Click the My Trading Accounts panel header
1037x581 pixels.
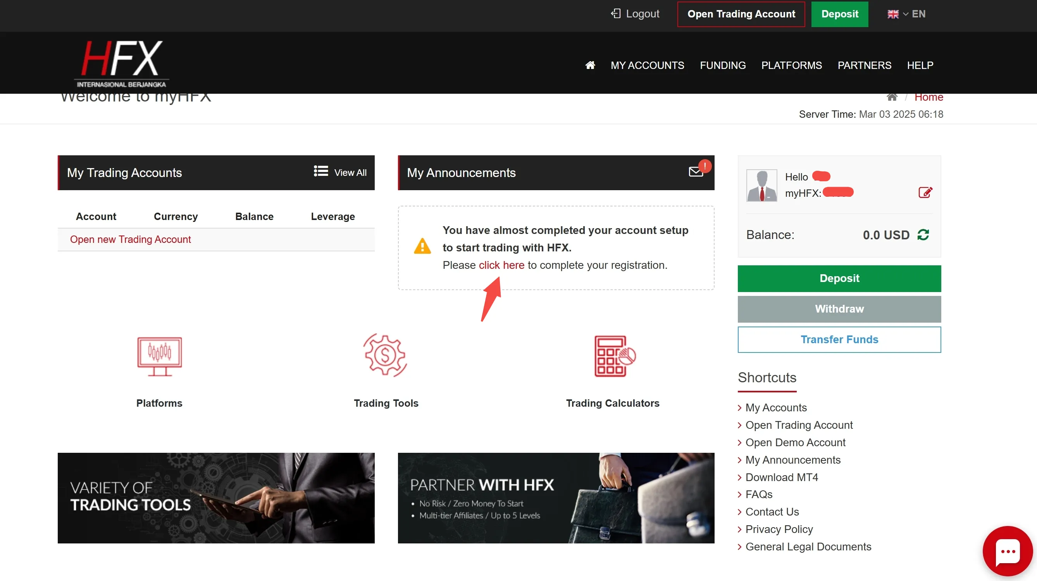(216, 173)
